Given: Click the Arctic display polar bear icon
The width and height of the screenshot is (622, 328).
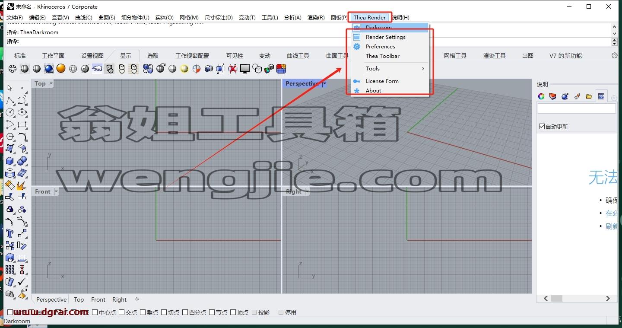Looking at the screenshot, I should (x=97, y=69).
